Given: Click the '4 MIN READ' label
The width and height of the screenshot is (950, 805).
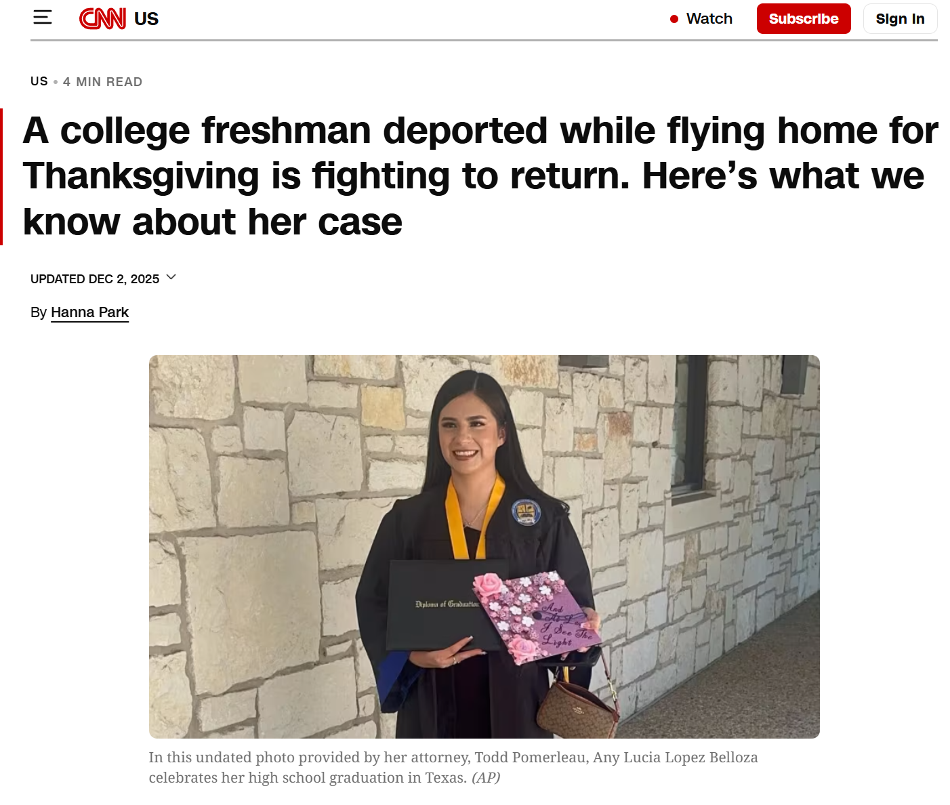Looking at the screenshot, I should point(102,82).
